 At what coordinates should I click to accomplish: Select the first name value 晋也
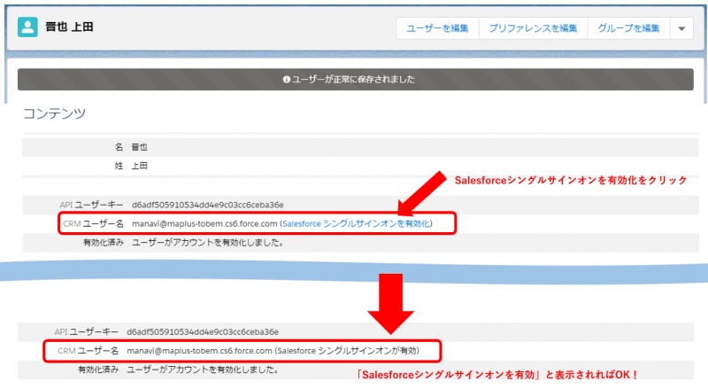pyautogui.click(x=140, y=147)
